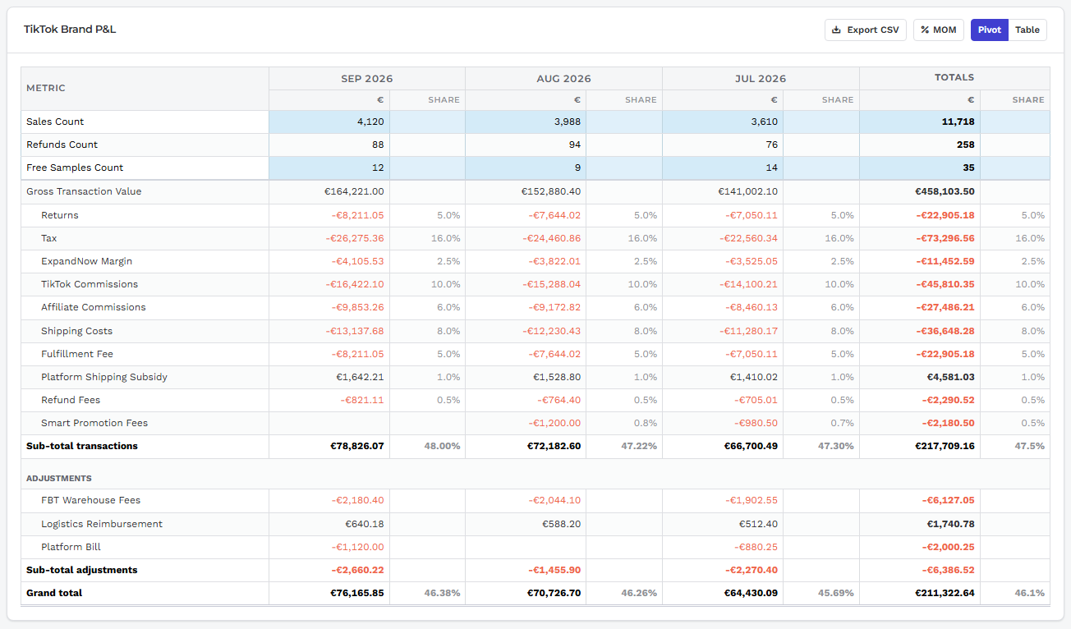Screen dimensions: 1071x629
Task: Select the FBT Warehouse Fees row label
Action: (x=91, y=500)
